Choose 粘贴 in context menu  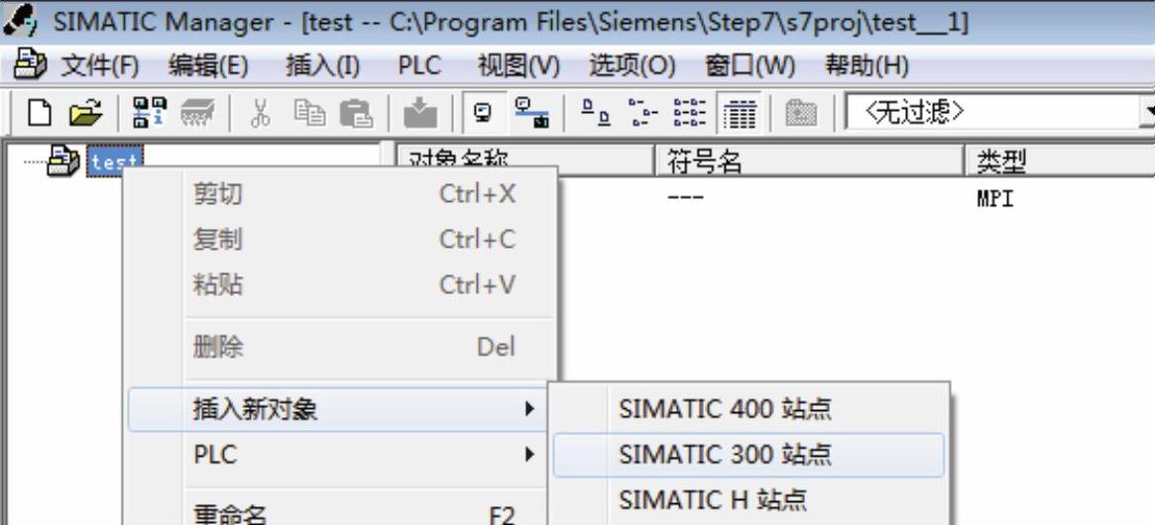[x=340, y=284]
